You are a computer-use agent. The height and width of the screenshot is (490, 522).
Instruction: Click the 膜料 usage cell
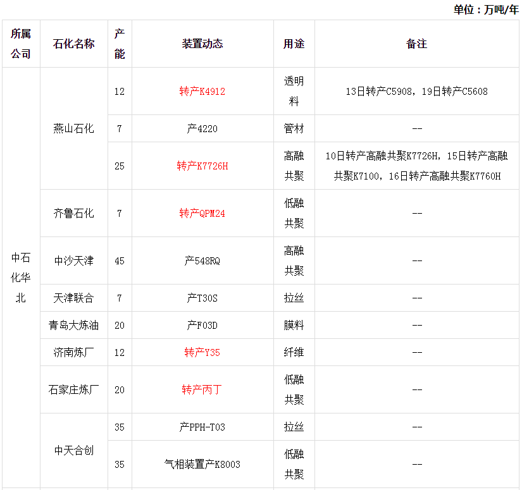point(294,325)
